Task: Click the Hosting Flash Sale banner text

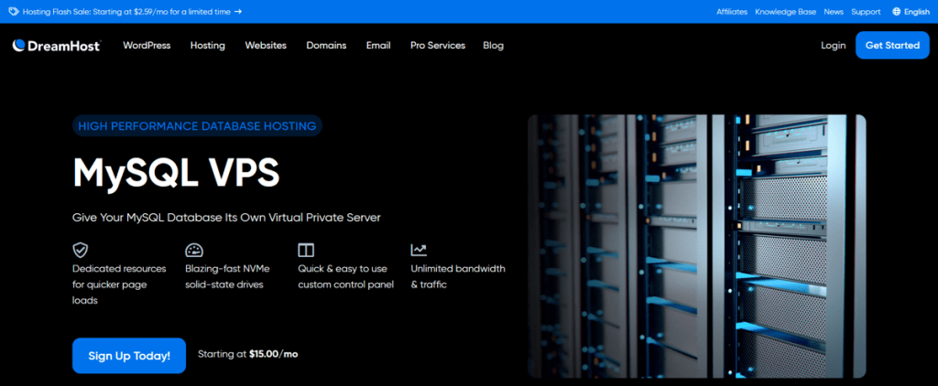Action: 126,11
